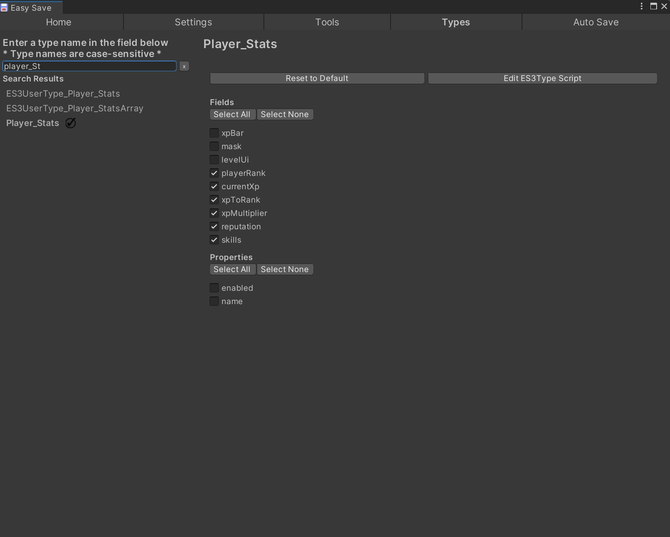This screenshot has height=537, width=670.
Task: Click the Search Results label
Action: (33, 79)
